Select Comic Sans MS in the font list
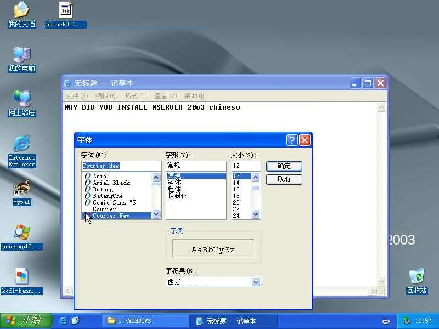439x329 pixels. click(117, 202)
